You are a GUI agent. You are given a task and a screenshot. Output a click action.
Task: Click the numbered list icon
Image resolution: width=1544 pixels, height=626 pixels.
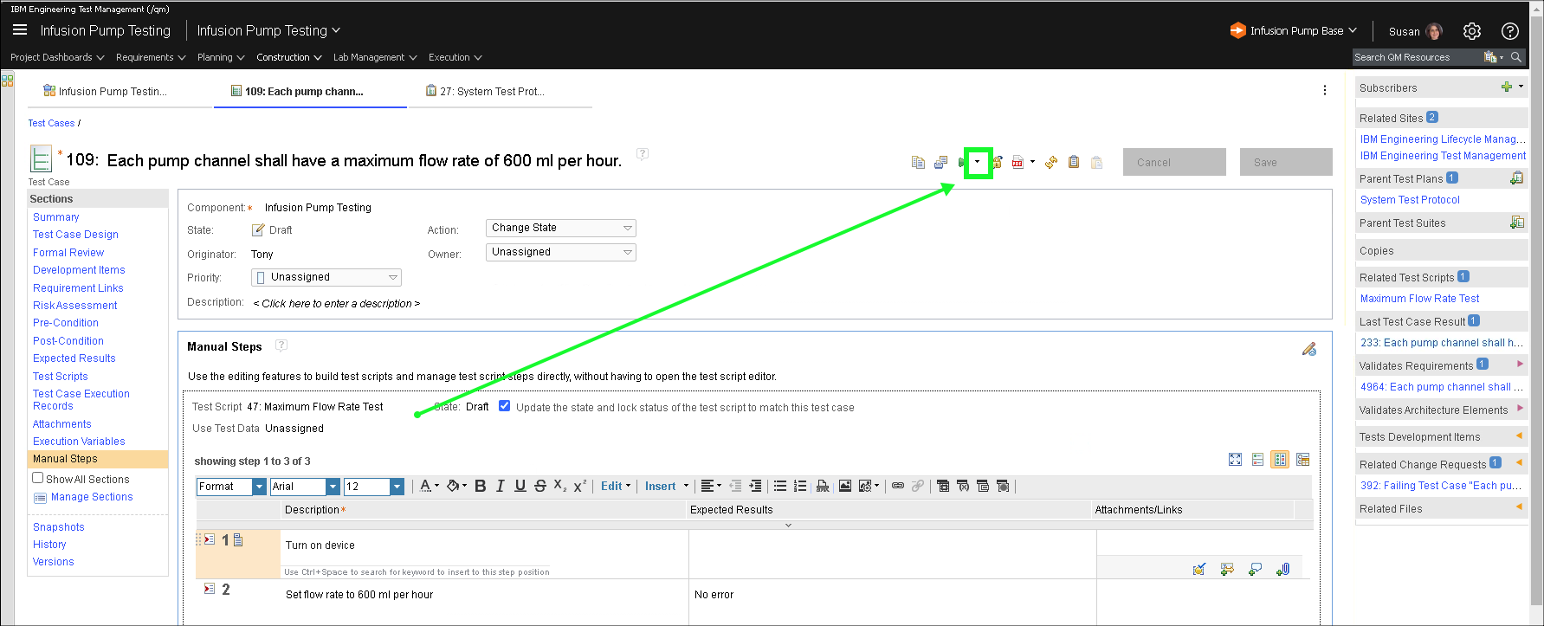[x=800, y=487]
